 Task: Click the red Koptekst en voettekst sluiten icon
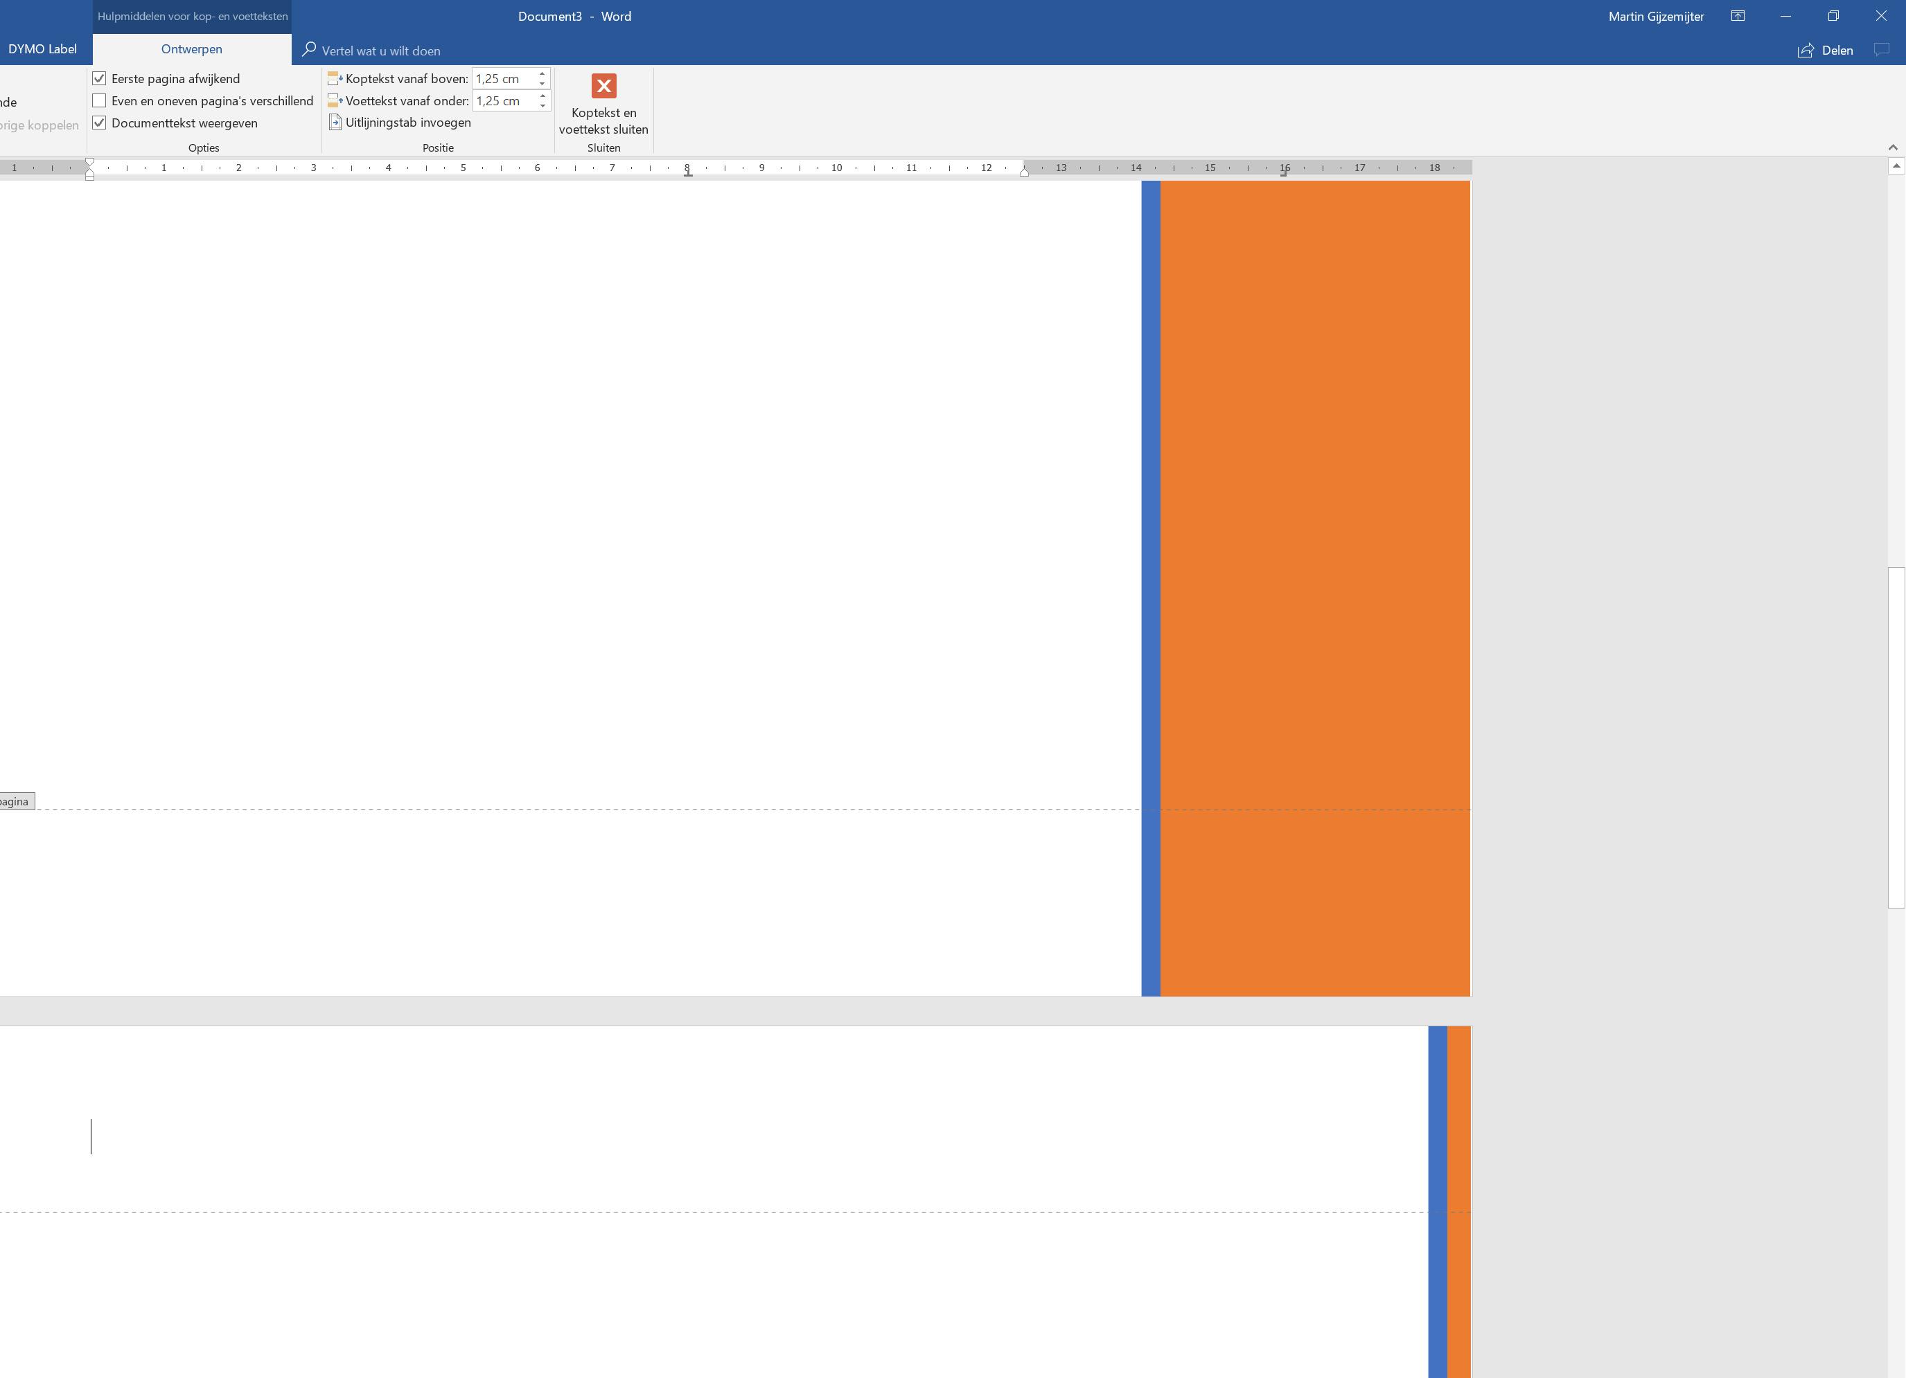pos(603,86)
